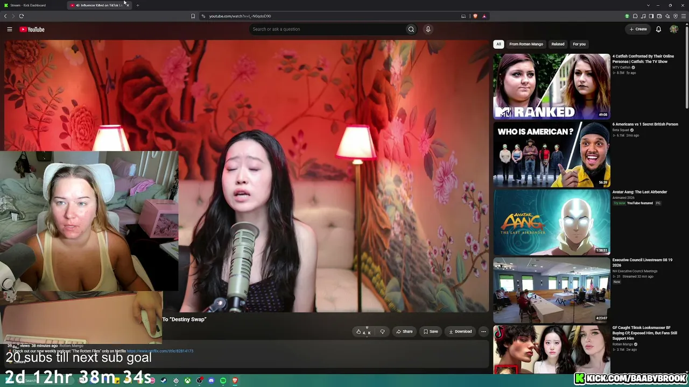
Task: Open the Rotten Mango channel link in description
Action: tap(71, 346)
